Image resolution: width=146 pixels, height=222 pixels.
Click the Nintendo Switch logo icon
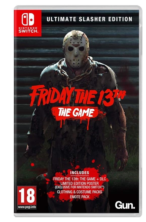(x=28, y=19)
